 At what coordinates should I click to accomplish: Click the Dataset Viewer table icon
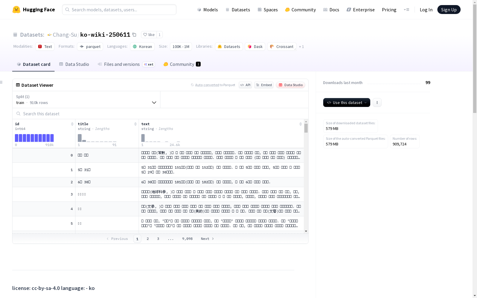tap(18, 85)
